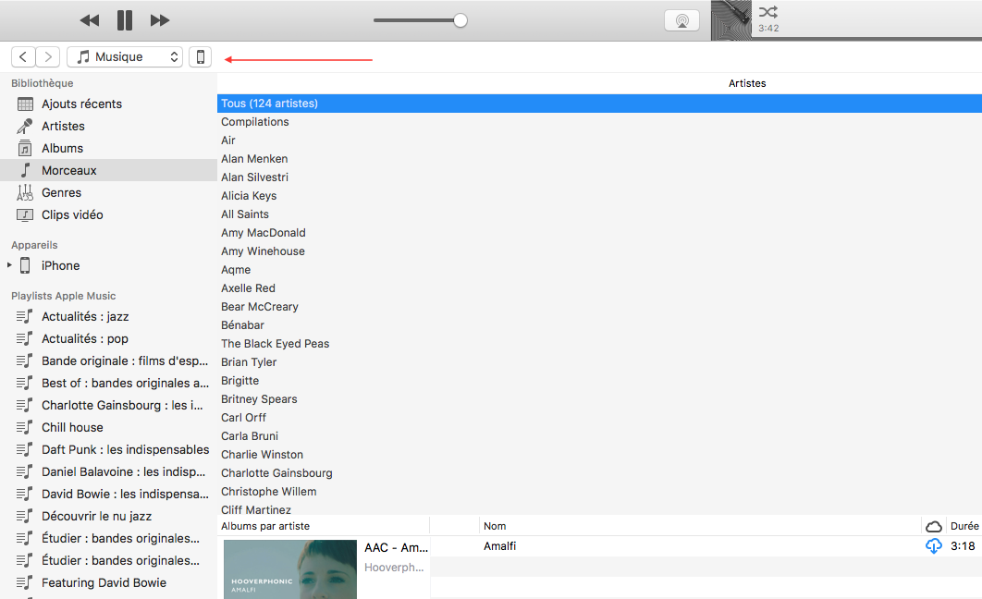This screenshot has height=599, width=982.
Task: Open Daniel Balavoine : les indisp... playlist
Action: (108, 472)
